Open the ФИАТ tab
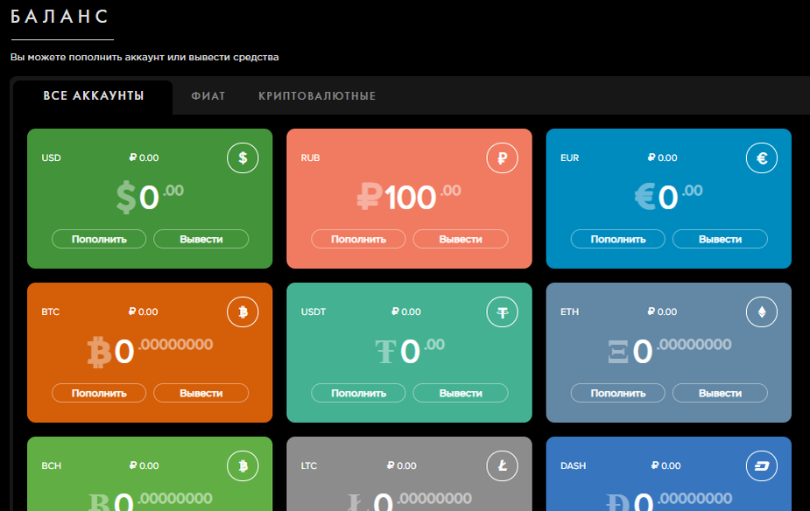 point(208,96)
